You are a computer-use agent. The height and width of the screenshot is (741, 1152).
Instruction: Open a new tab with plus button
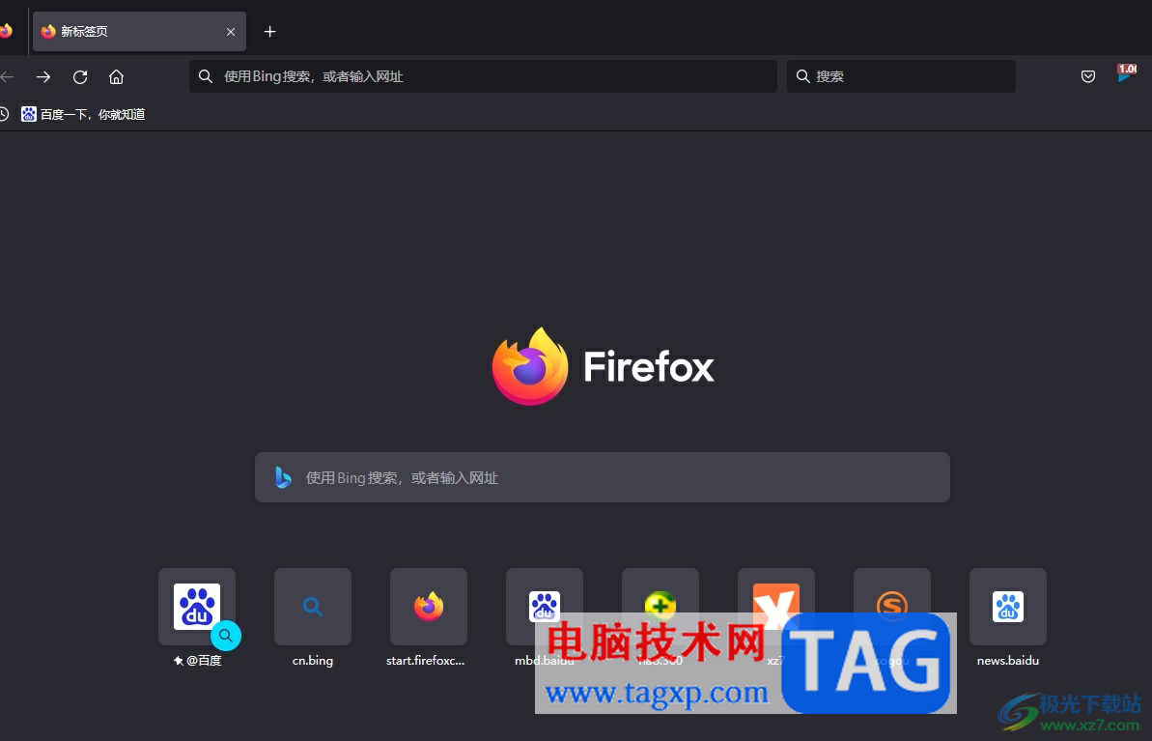(x=269, y=32)
